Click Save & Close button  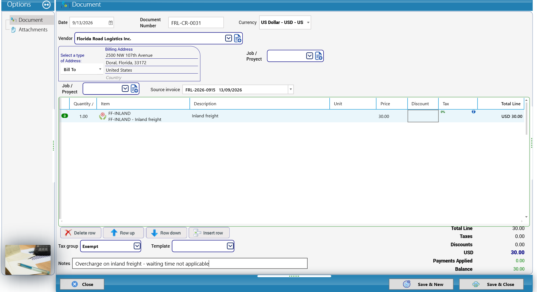pos(491,284)
